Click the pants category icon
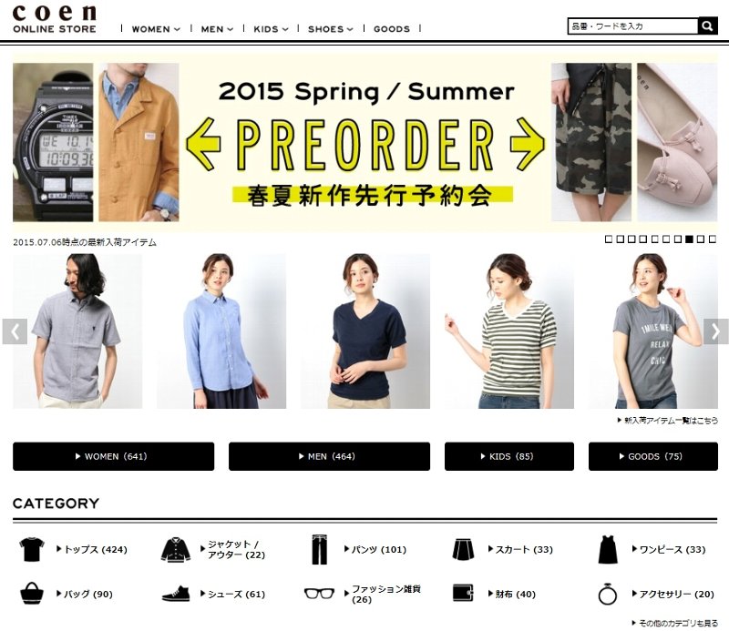This screenshot has height=631, width=729. [x=320, y=549]
